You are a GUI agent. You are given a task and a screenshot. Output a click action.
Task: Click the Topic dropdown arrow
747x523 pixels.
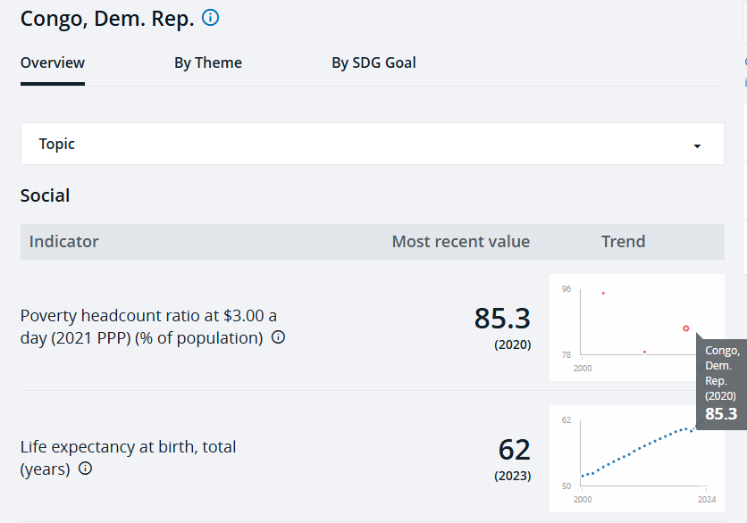pyautogui.click(x=697, y=145)
